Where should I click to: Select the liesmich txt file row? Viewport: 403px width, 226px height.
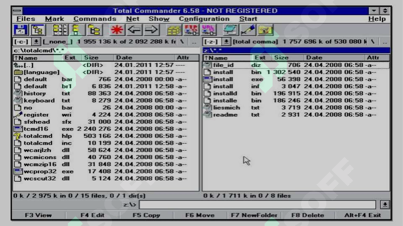[296, 108]
